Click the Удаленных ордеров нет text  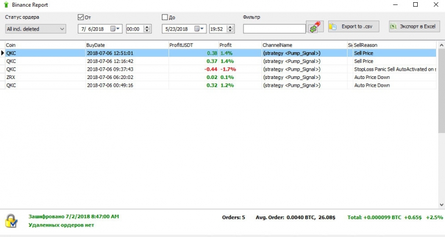click(x=61, y=225)
